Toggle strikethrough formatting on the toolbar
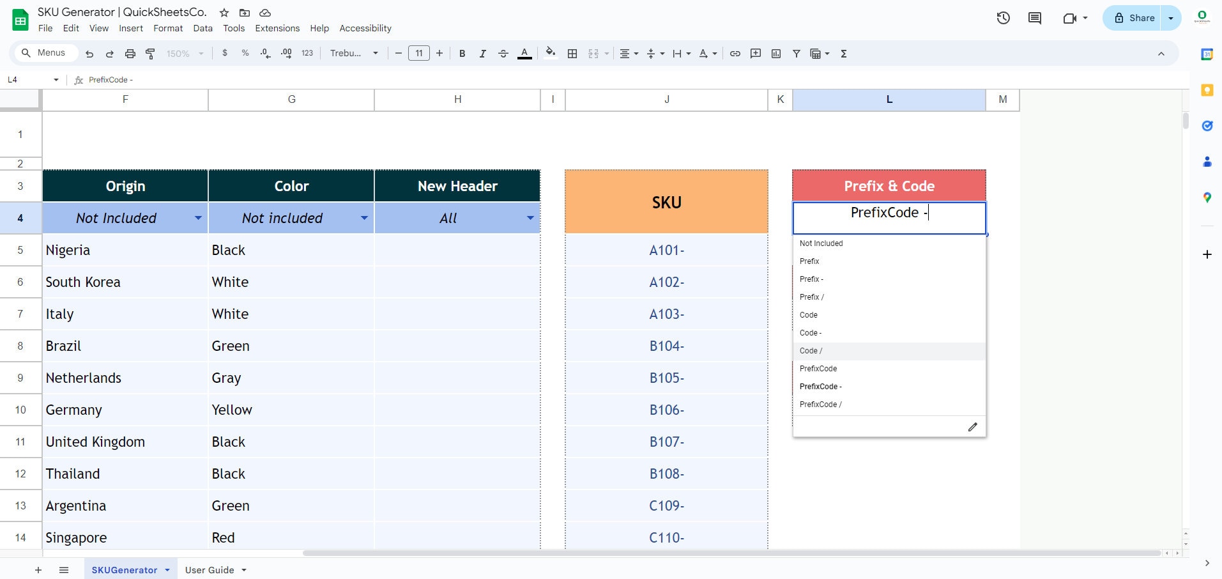This screenshot has width=1222, height=579. [503, 53]
